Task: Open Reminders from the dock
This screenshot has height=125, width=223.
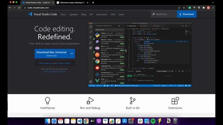Action: pos(67,121)
